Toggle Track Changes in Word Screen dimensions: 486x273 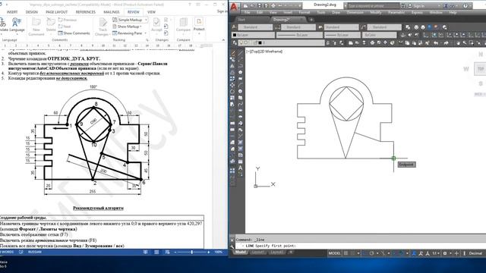pyautogui.click(x=103, y=27)
